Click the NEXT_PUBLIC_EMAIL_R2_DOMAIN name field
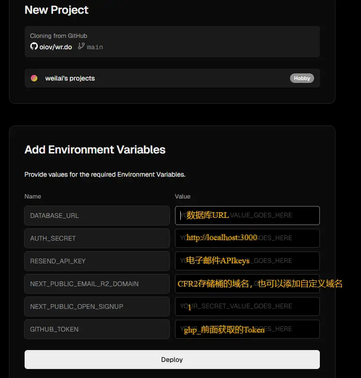 point(97,284)
